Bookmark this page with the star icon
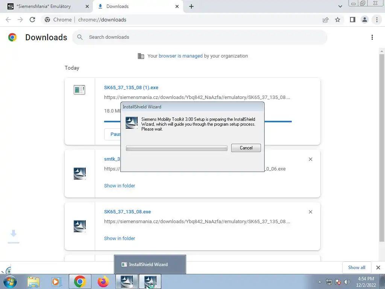Image resolution: width=385 pixels, height=289 pixels. [x=338, y=20]
